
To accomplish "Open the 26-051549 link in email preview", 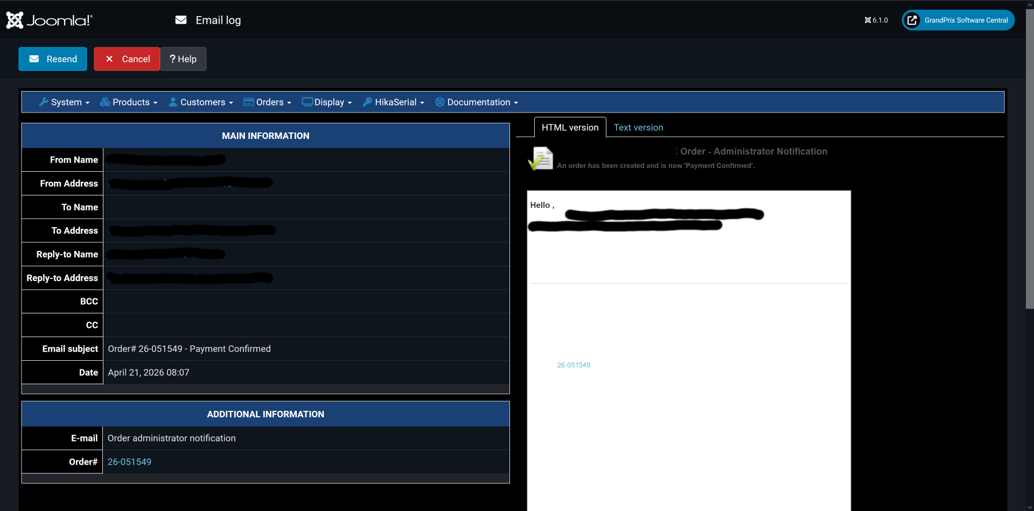I will coord(574,365).
